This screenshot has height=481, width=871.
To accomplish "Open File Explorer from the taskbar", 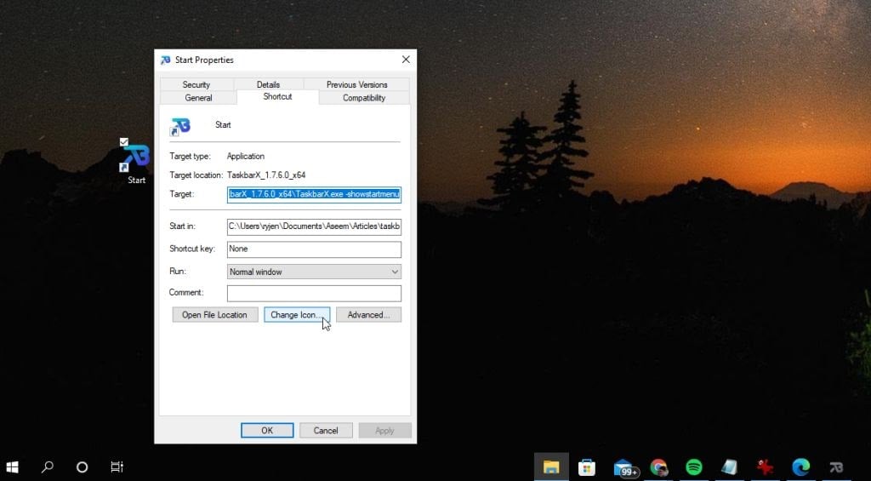I will coord(551,467).
